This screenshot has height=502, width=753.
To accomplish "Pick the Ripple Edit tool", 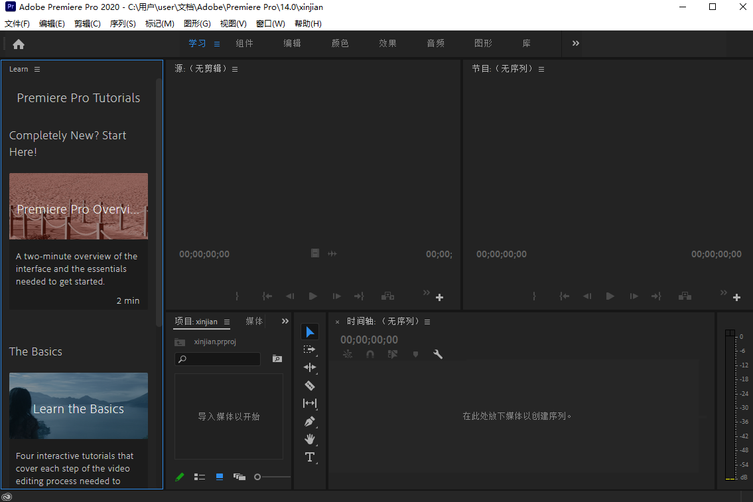I will [x=310, y=367].
